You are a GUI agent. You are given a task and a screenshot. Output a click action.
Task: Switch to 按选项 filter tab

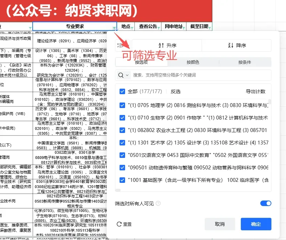[x=141, y=62]
